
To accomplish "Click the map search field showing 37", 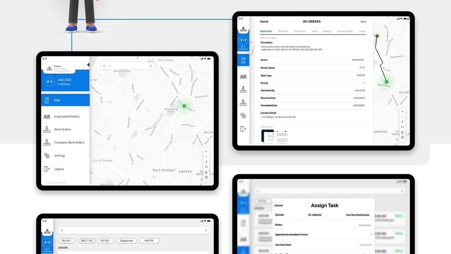I will [x=127, y=66].
